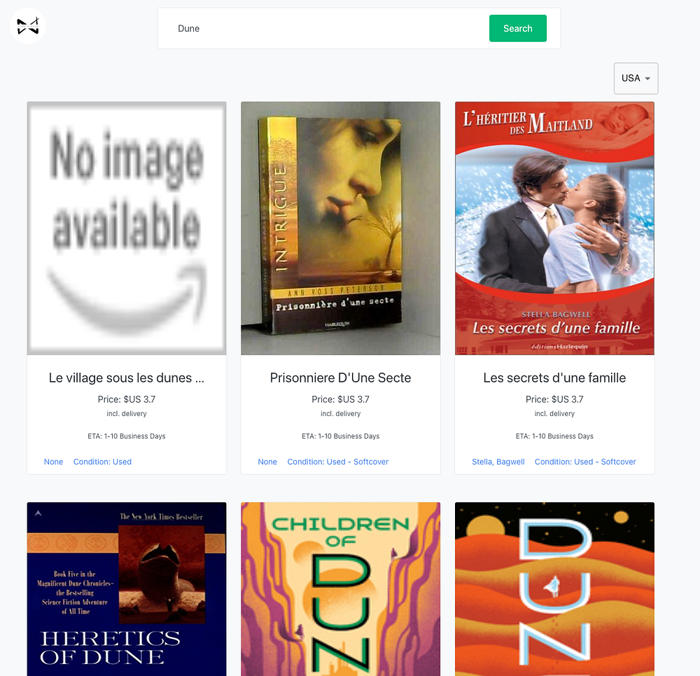The width and height of the screenshot is (700, 676).
Task: Click the price text of Le village sous les dunes
Action: point(127,399)
